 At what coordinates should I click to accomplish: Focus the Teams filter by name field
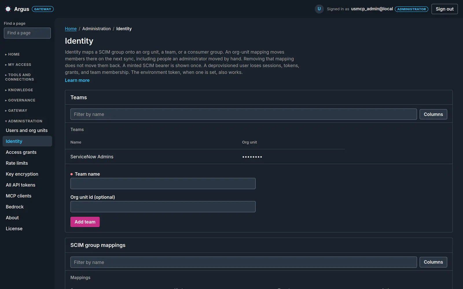click(243, 114)
